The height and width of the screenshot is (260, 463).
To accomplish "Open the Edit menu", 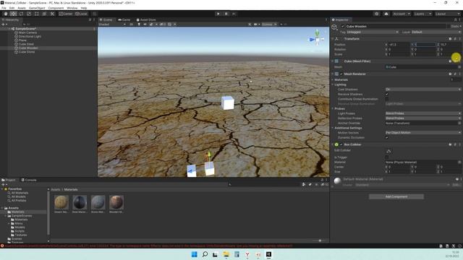I will pos(12,8).
